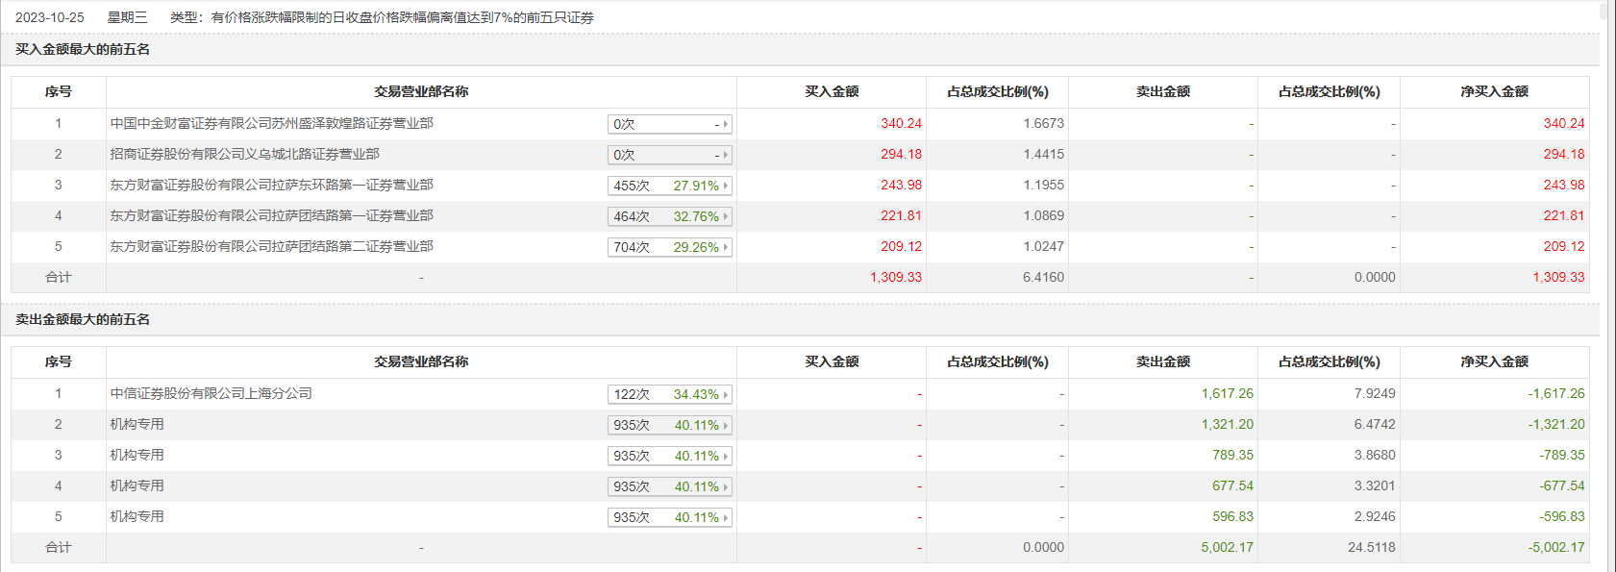Open 东方财富证券拉萨东环路第一证券营业部 link
Screen dimensions: 1616x572
point(271,185)
